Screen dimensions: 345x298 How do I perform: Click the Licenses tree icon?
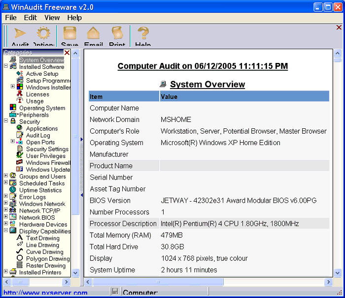point(20,94)
